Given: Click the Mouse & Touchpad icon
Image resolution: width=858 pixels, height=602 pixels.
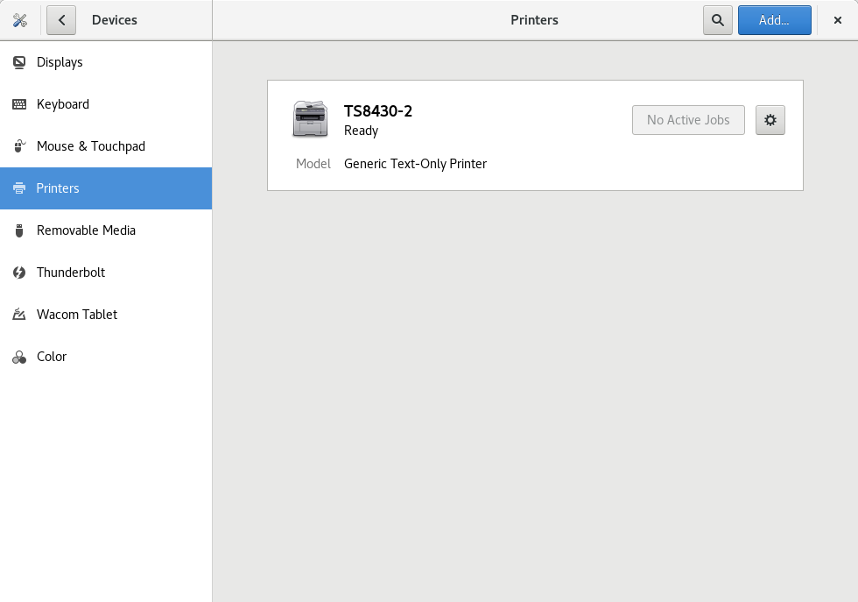Looking at the screenshot, I should point(19,146).
